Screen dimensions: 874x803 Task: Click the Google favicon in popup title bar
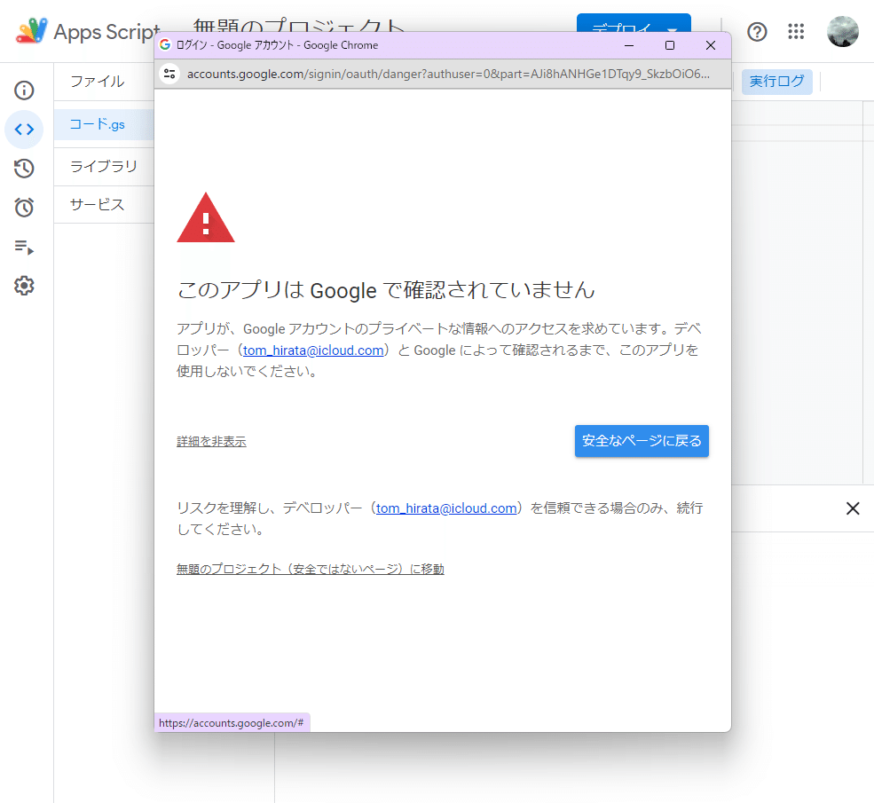[x=165, y=44]
